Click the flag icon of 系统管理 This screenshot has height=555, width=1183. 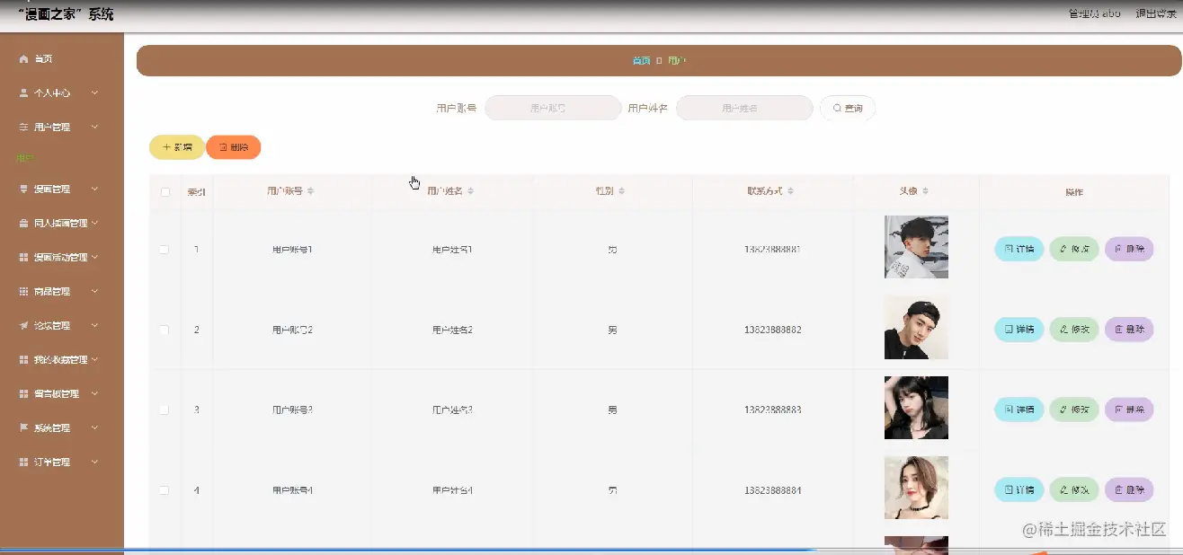click(x=23, y=428)
